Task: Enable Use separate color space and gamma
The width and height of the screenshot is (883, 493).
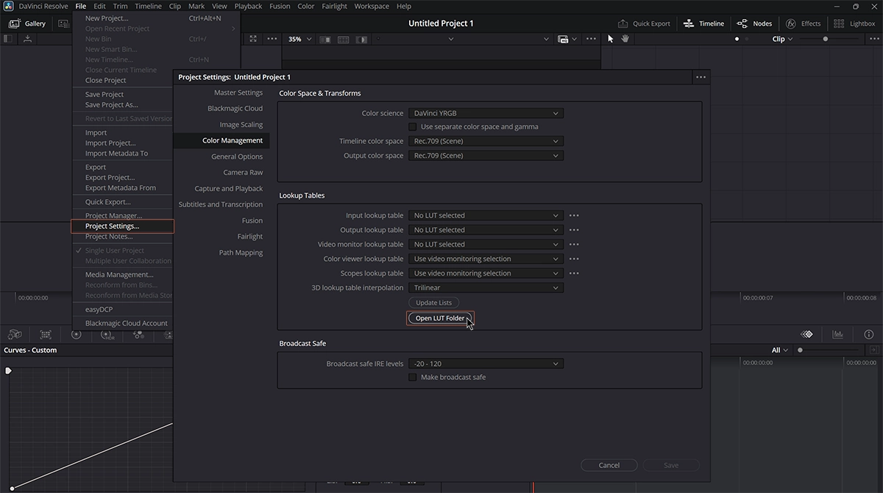Action: pyautogui.click(x=413, y=126)
